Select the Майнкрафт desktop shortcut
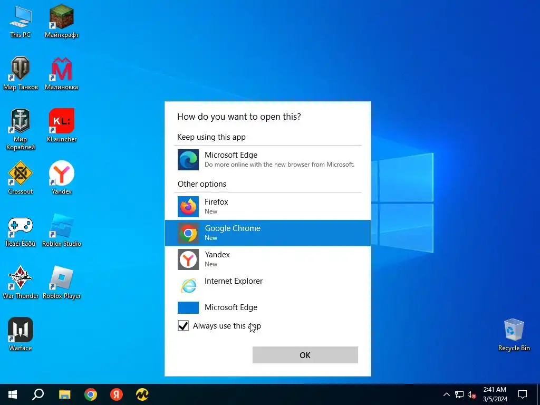The height and width of the screenshot is (405, 540). pyautogui.click(x=62, y=22)
